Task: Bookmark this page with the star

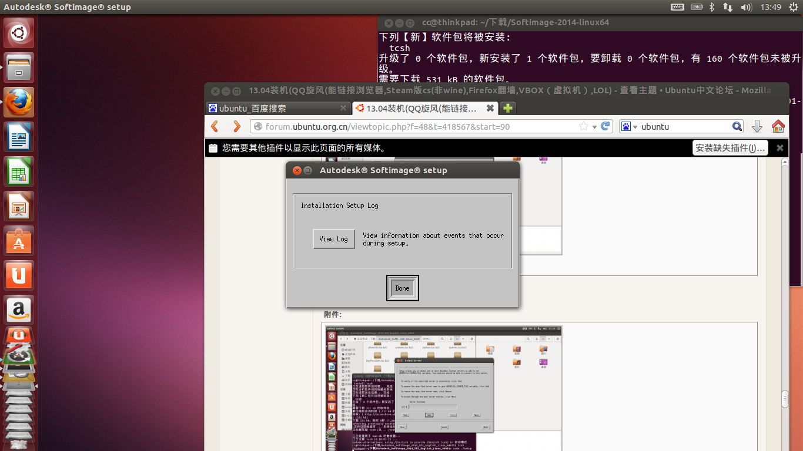Action: click(584, 126)
